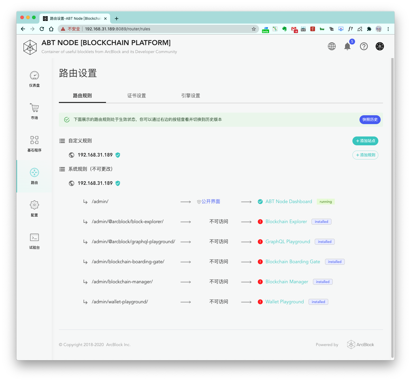411x382 pixels.
Task: Click the user avatar icon in header
Action: [x=380, y=46]
